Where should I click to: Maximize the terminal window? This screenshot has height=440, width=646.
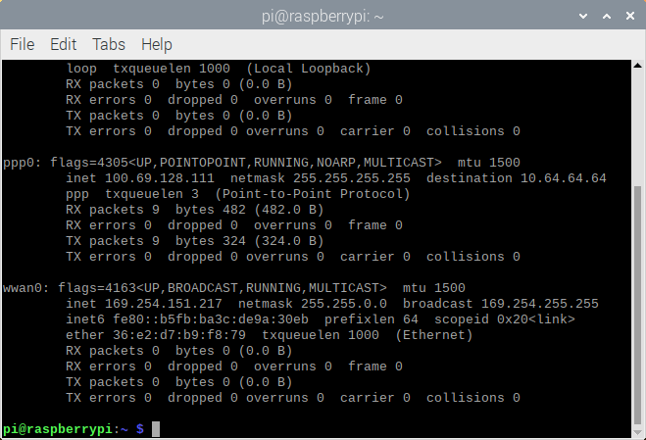605,15
